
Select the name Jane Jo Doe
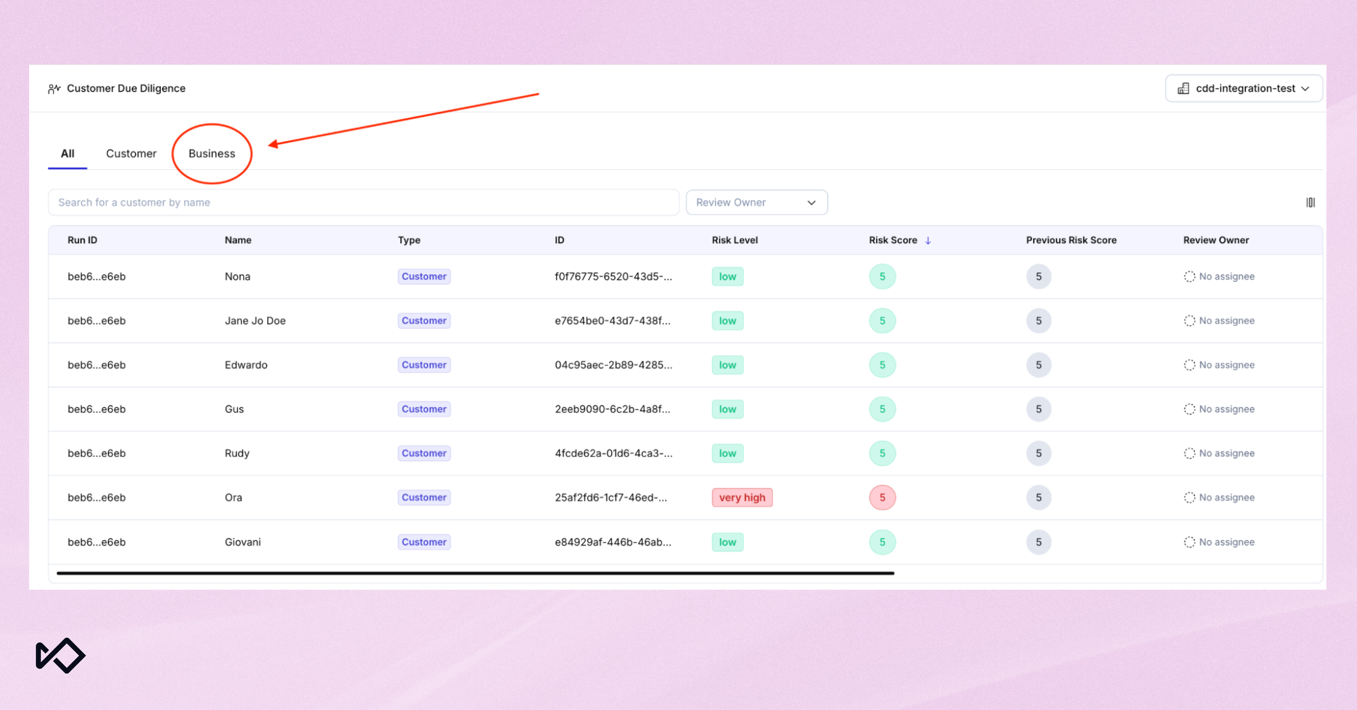point(255,321)
